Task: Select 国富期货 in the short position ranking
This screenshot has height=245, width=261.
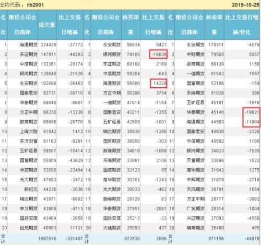Action: click(196, 83)
